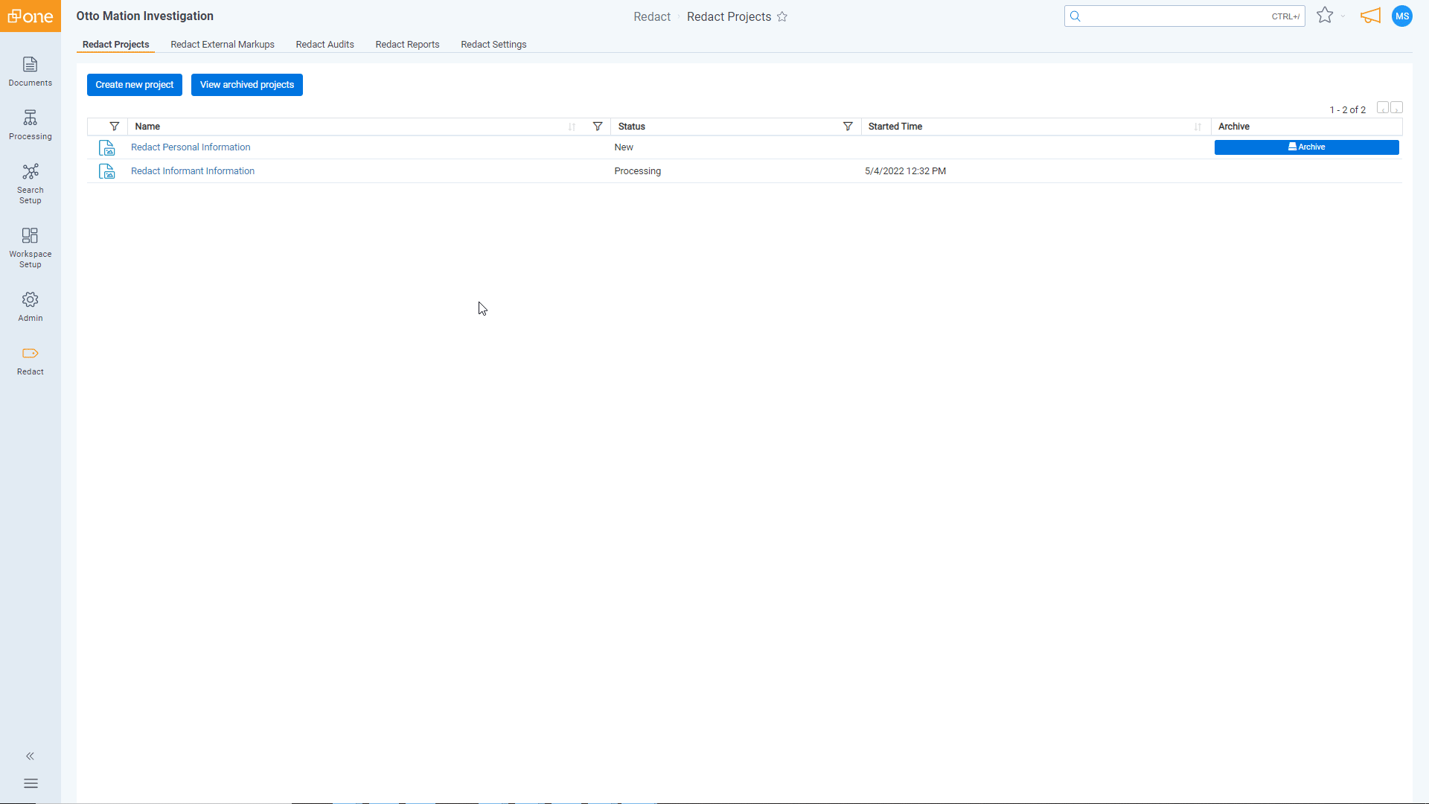Archive the Redact Personal Information project
This screenshot has height=804, width=1429.
click(1306, 147)
